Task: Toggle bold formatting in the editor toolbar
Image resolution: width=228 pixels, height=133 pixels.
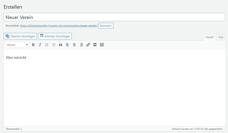Action: (33, 45)
